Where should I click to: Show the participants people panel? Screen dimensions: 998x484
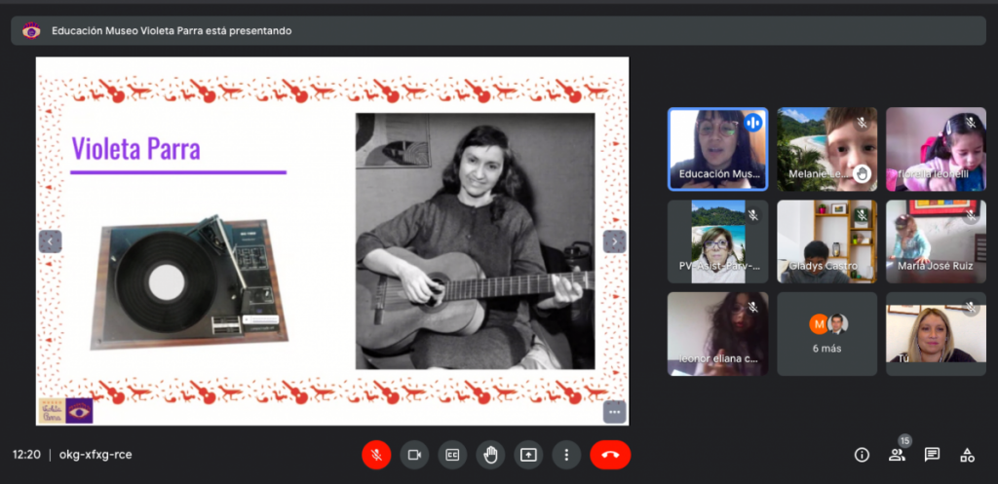tap(897, 455)
